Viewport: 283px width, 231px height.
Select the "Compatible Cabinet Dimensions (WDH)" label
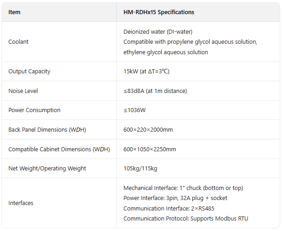pyautogui.click(x=59, y=149)
